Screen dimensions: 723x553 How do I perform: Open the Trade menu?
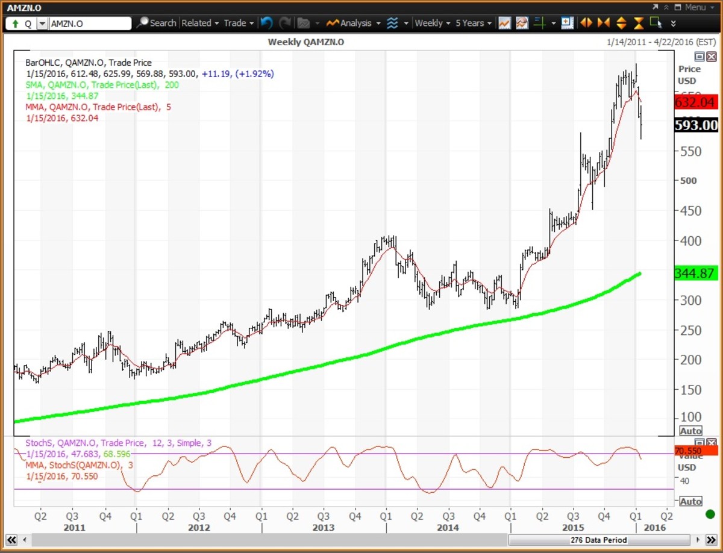point(237,23)
